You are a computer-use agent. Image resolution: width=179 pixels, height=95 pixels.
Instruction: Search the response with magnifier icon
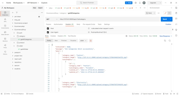click(x=170, y=41)
